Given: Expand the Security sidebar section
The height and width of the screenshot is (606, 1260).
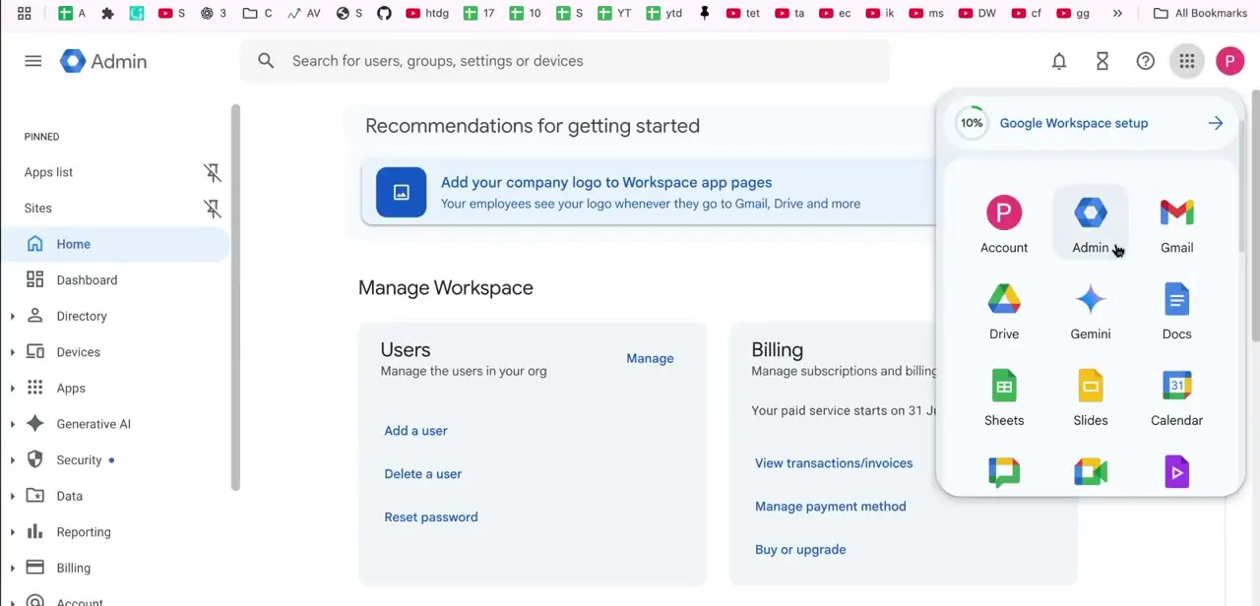Looking at the screenshot, I should point(13,460).
